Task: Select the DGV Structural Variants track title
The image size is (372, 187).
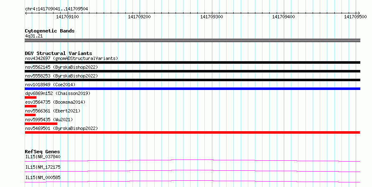Action: tap(59, 53)
